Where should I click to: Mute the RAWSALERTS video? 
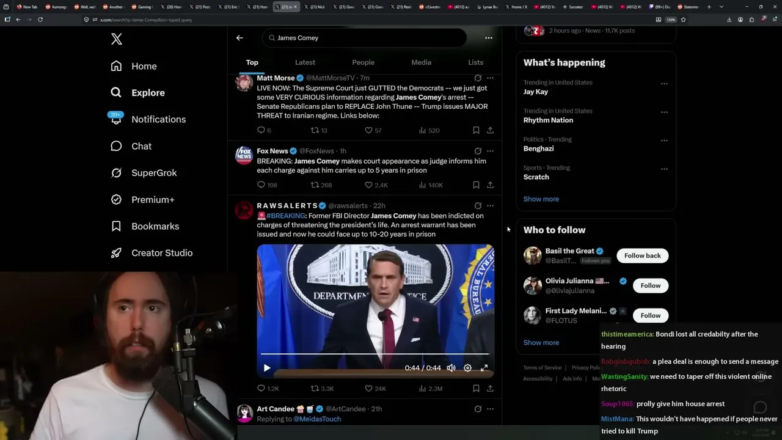pos(451,368)
